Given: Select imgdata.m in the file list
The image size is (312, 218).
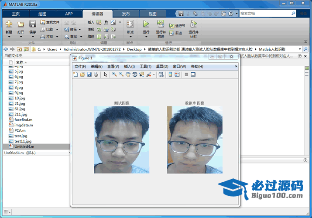Looking at the screenshot, I should [24, 125].
